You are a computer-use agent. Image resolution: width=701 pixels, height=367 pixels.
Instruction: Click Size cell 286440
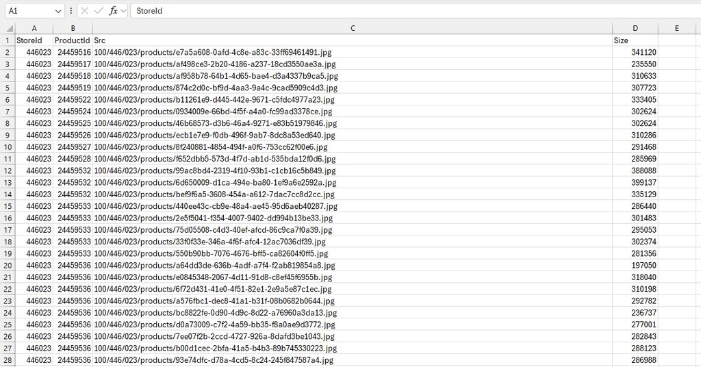tap(635, 206)
